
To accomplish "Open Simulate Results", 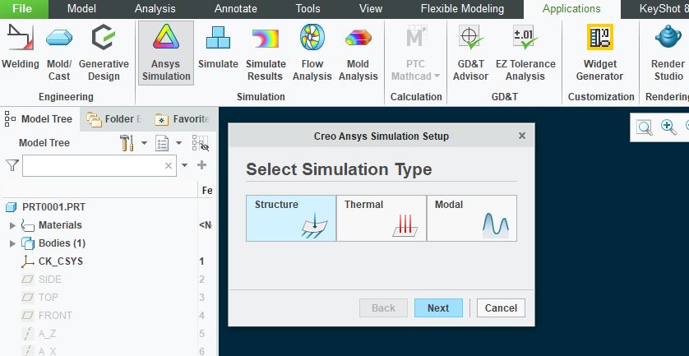I will click(x=266, y=53).
